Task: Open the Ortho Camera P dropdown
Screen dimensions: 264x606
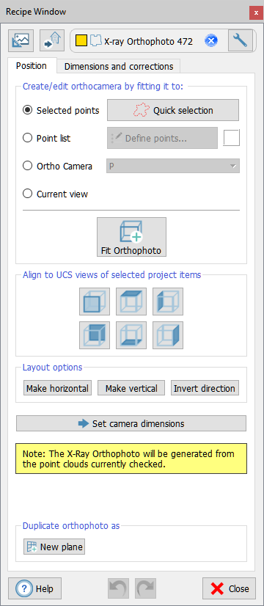Action: [173, 167]
